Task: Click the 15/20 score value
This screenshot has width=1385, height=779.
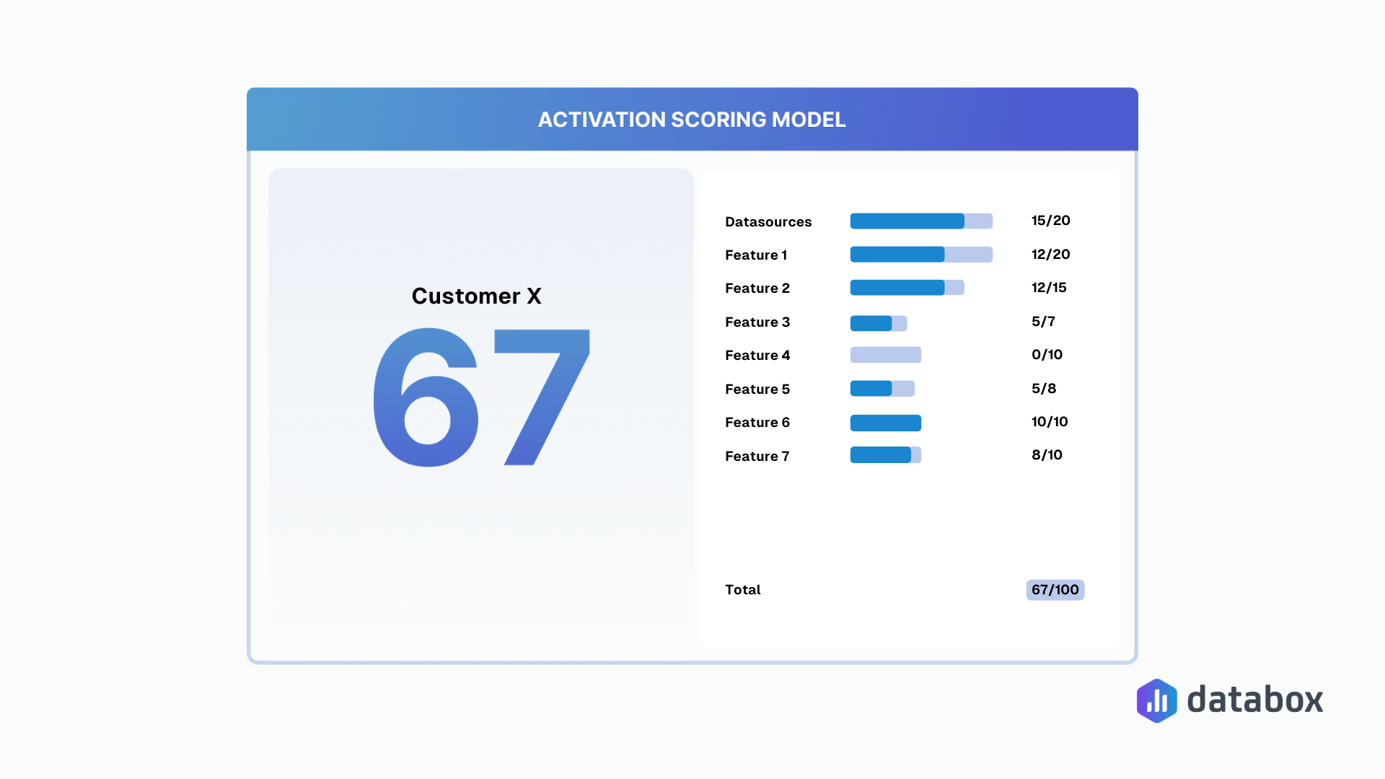Action: tap(1050, 221)
